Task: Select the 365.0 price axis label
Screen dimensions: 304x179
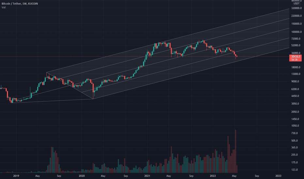Action: pyautogui.click(x=295, y=147)
